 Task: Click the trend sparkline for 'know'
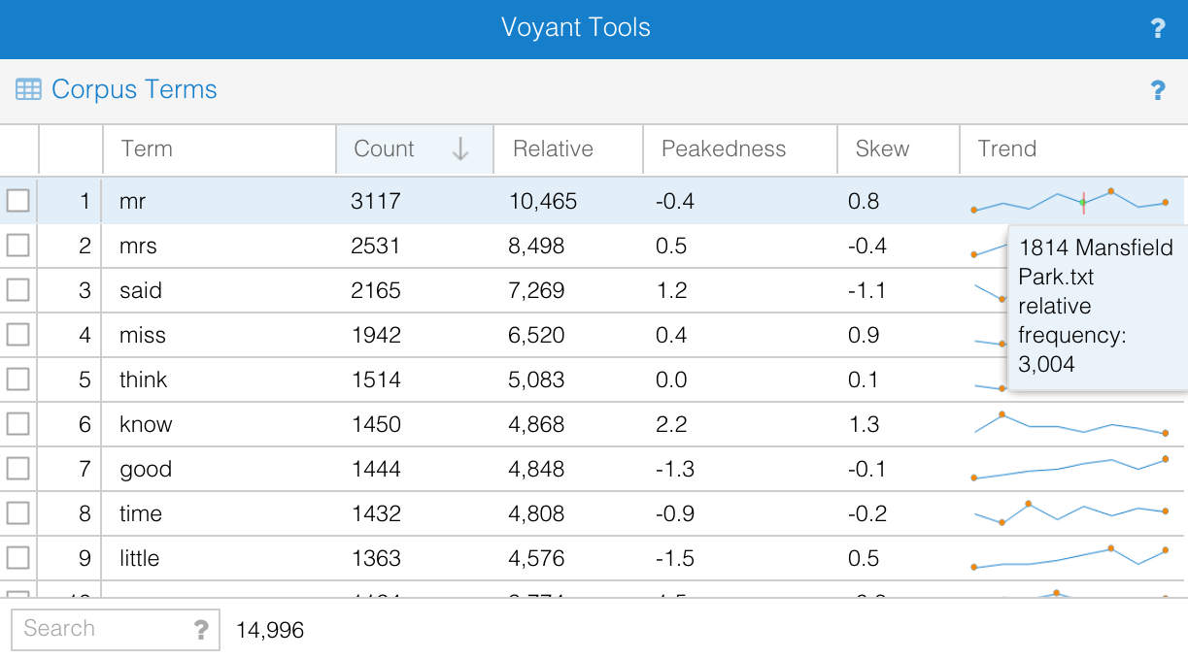[1069, 424]
